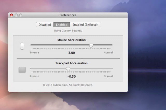Click the zoom button in title bar
Screen dimensions: 166x110
pyautogui.click(x=21, y=15)
